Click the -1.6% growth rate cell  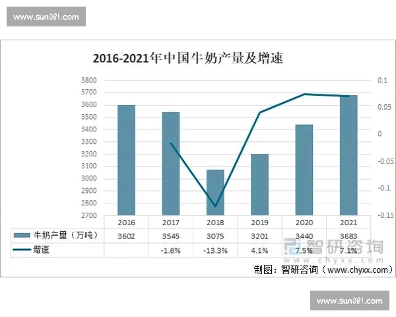click(x=171, y=250)
